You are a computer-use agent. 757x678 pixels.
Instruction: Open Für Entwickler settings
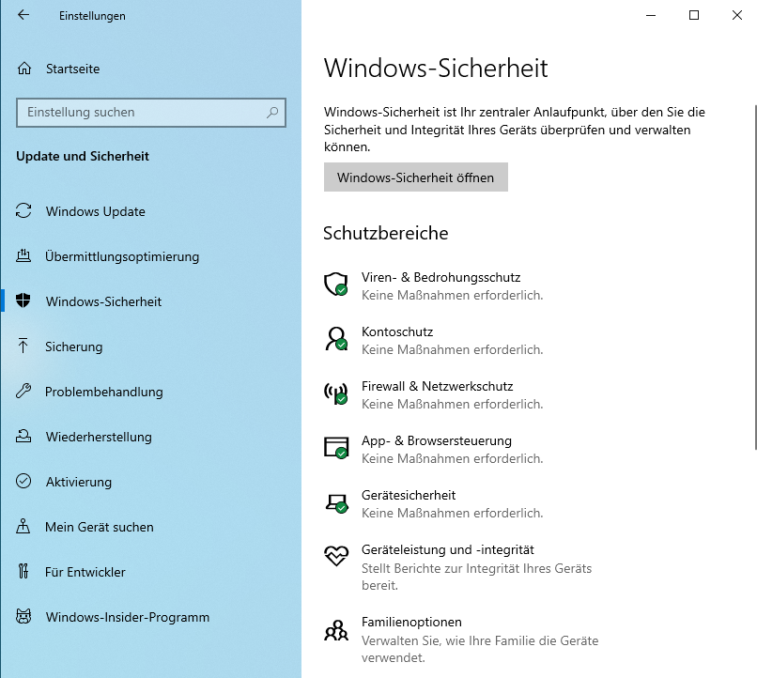150,572
